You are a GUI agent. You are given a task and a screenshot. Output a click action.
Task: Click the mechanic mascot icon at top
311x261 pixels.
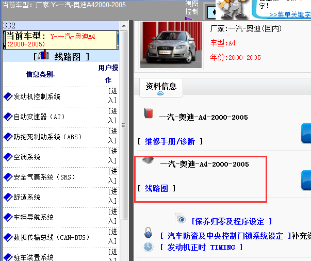233,9
